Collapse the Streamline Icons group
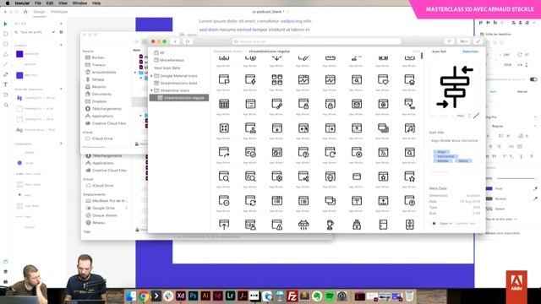541x304 pixels. pyautogui.click(x=151, y=90)
